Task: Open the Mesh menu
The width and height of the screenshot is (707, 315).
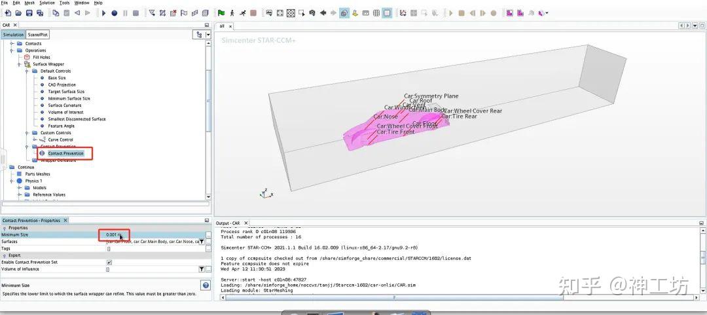Action: coord(29,3)
